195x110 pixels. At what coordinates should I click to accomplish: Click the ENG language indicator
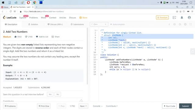tap(177, 2)
